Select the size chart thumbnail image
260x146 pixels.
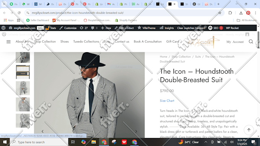(23, 72)
